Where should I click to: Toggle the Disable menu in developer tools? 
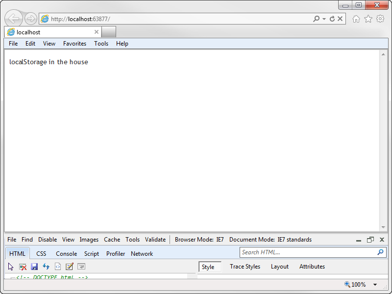click(x=47, y=240)
